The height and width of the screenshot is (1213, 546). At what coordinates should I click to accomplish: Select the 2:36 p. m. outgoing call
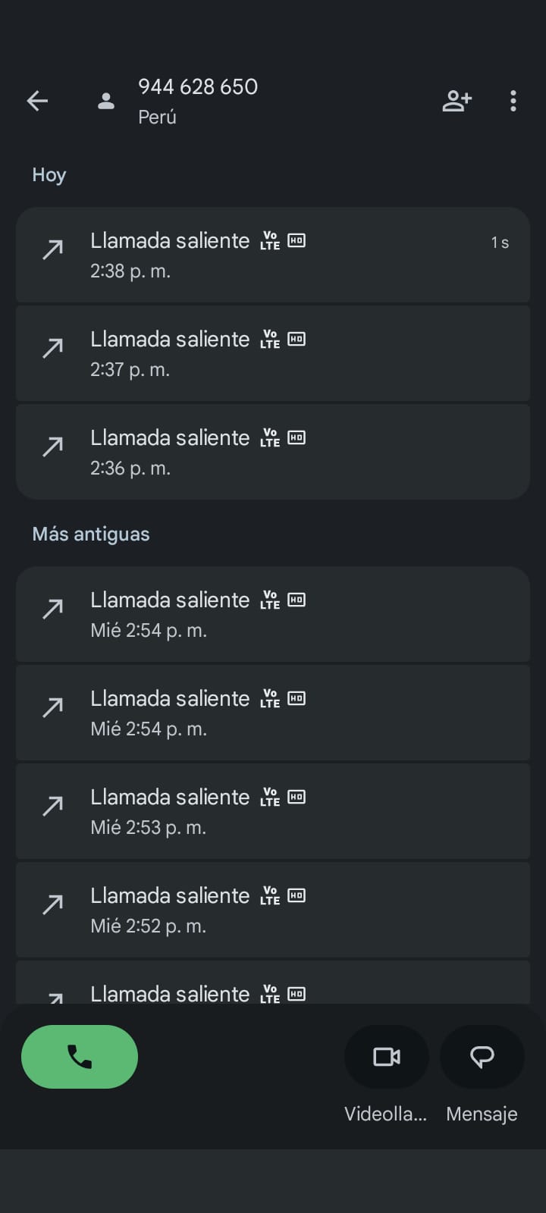pos(273,452)
